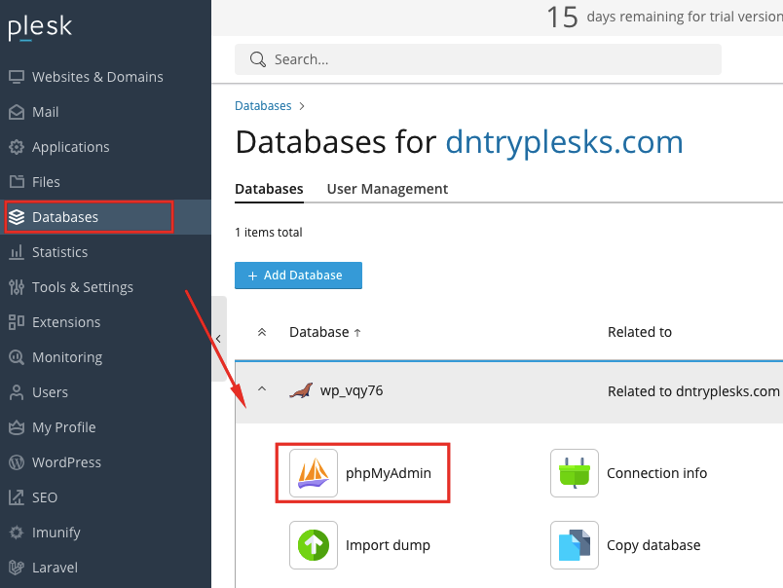
Task: Open the Copy database link
Action: point(653,545)
